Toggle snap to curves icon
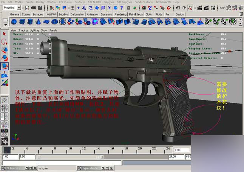The width and height of the screenshot is (244, 172). [x=150, y=8]
